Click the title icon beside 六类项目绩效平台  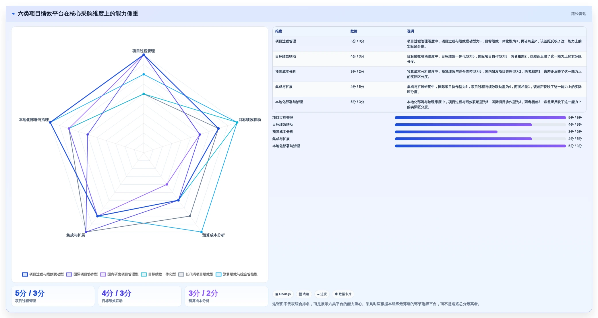(x=13, y=14)
